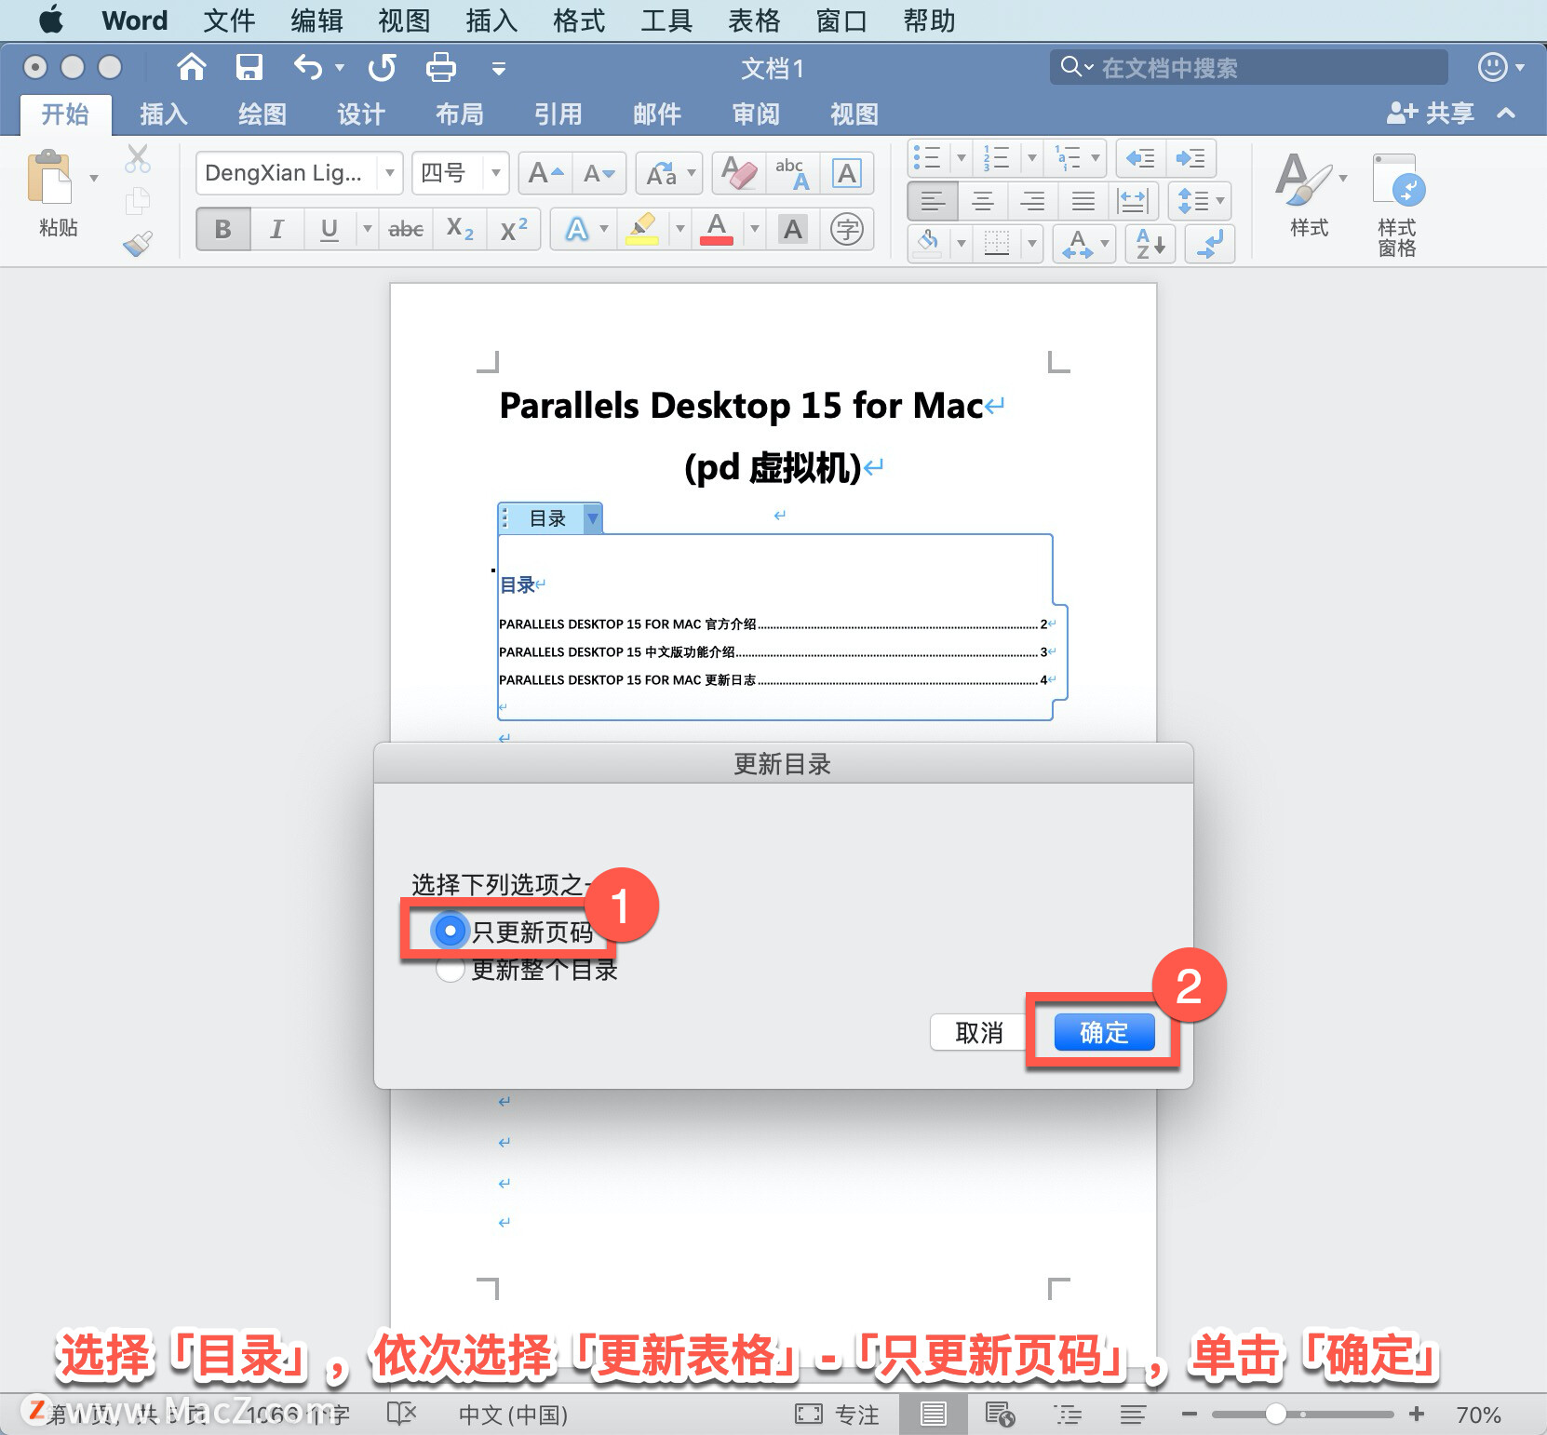Screen dimensions: 1547x1435
Task: Undo the last action
Action: point(308,67)
